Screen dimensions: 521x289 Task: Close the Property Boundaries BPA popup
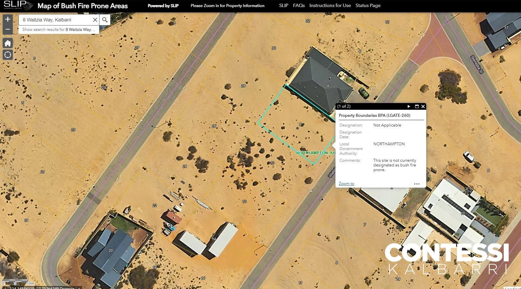(x=423, y=106)
